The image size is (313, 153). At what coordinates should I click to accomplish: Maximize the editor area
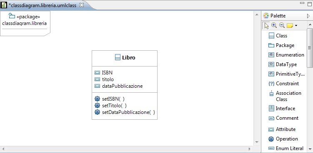tap(310, 4)
